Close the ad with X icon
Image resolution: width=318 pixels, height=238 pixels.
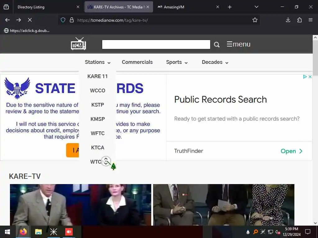pyautogui.click(x=310, y=77)
